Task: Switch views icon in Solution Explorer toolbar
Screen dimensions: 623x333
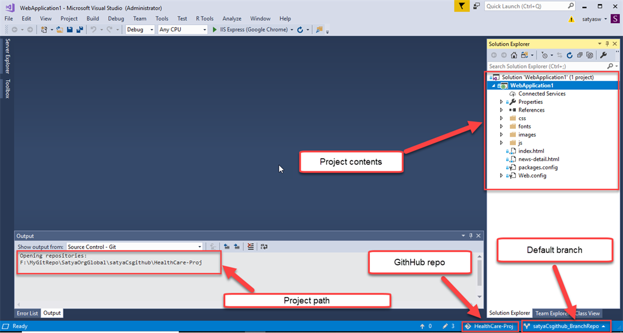Action: (x=524, y=55)
